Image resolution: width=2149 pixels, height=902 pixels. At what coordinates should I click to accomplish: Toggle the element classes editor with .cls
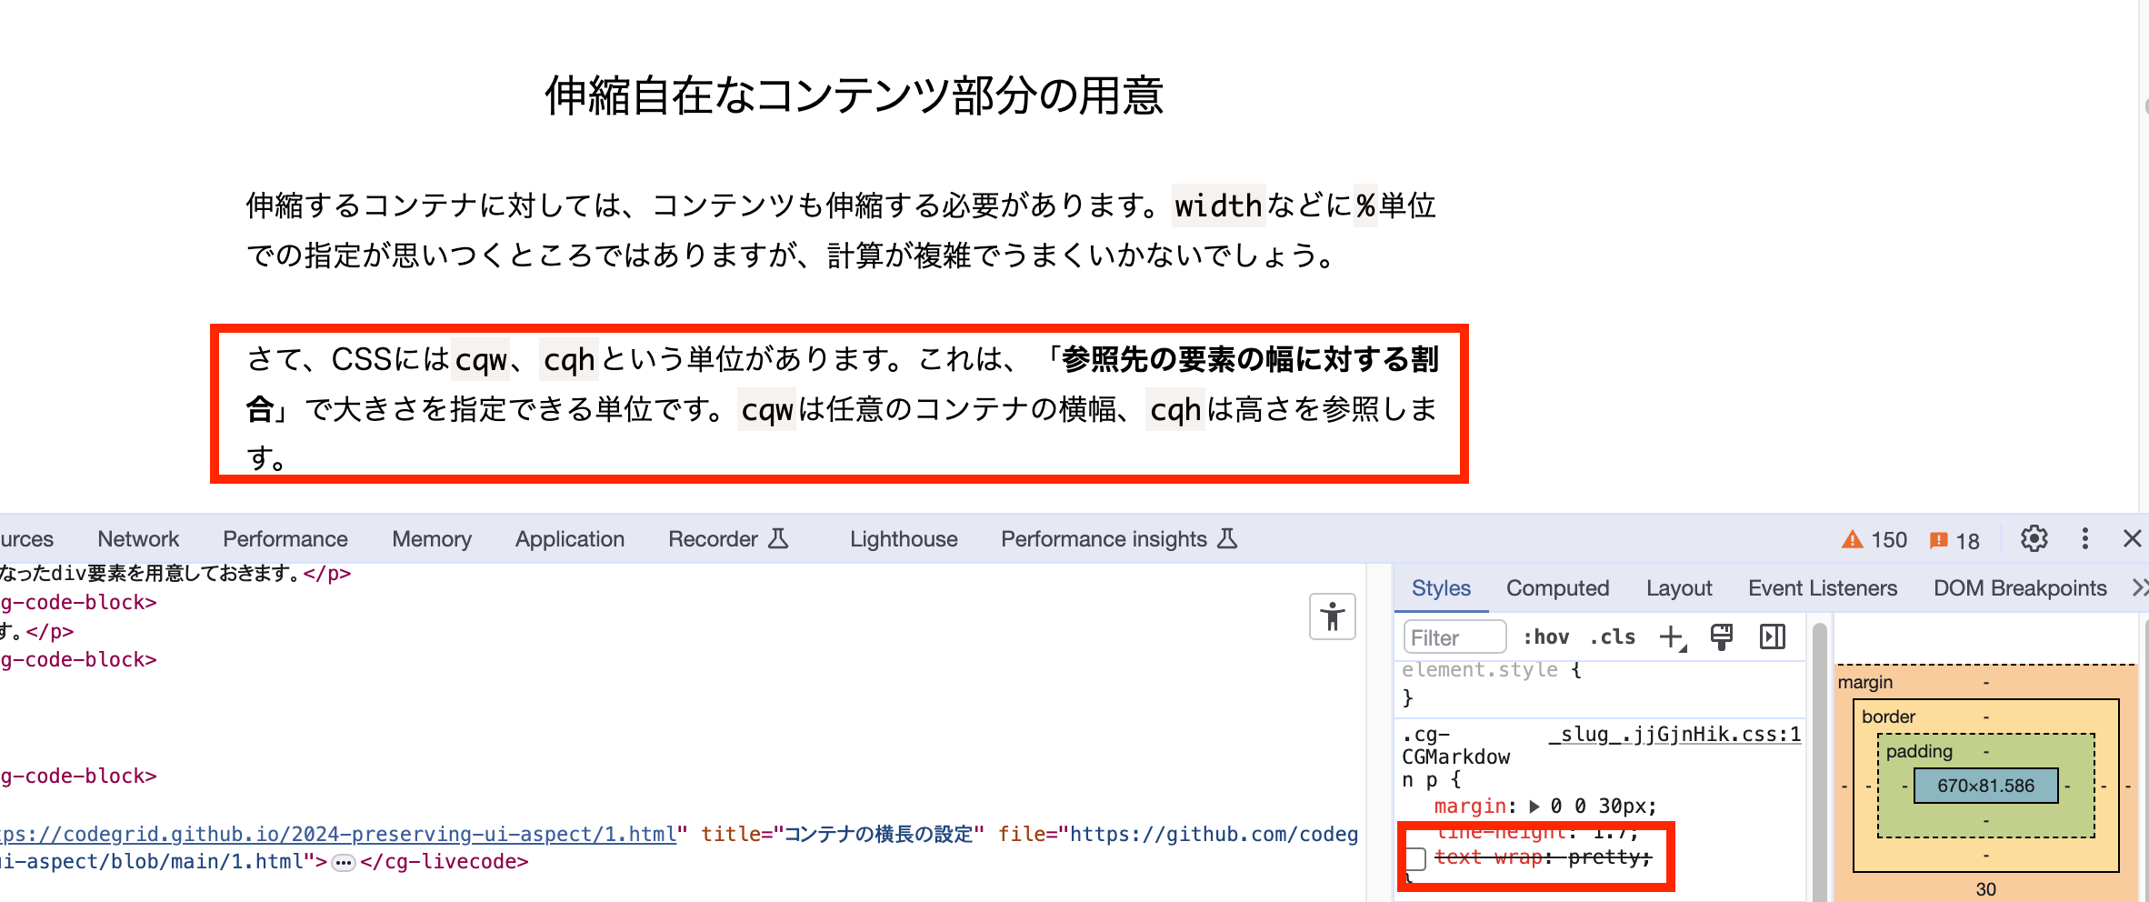(x=1612, y=636)
